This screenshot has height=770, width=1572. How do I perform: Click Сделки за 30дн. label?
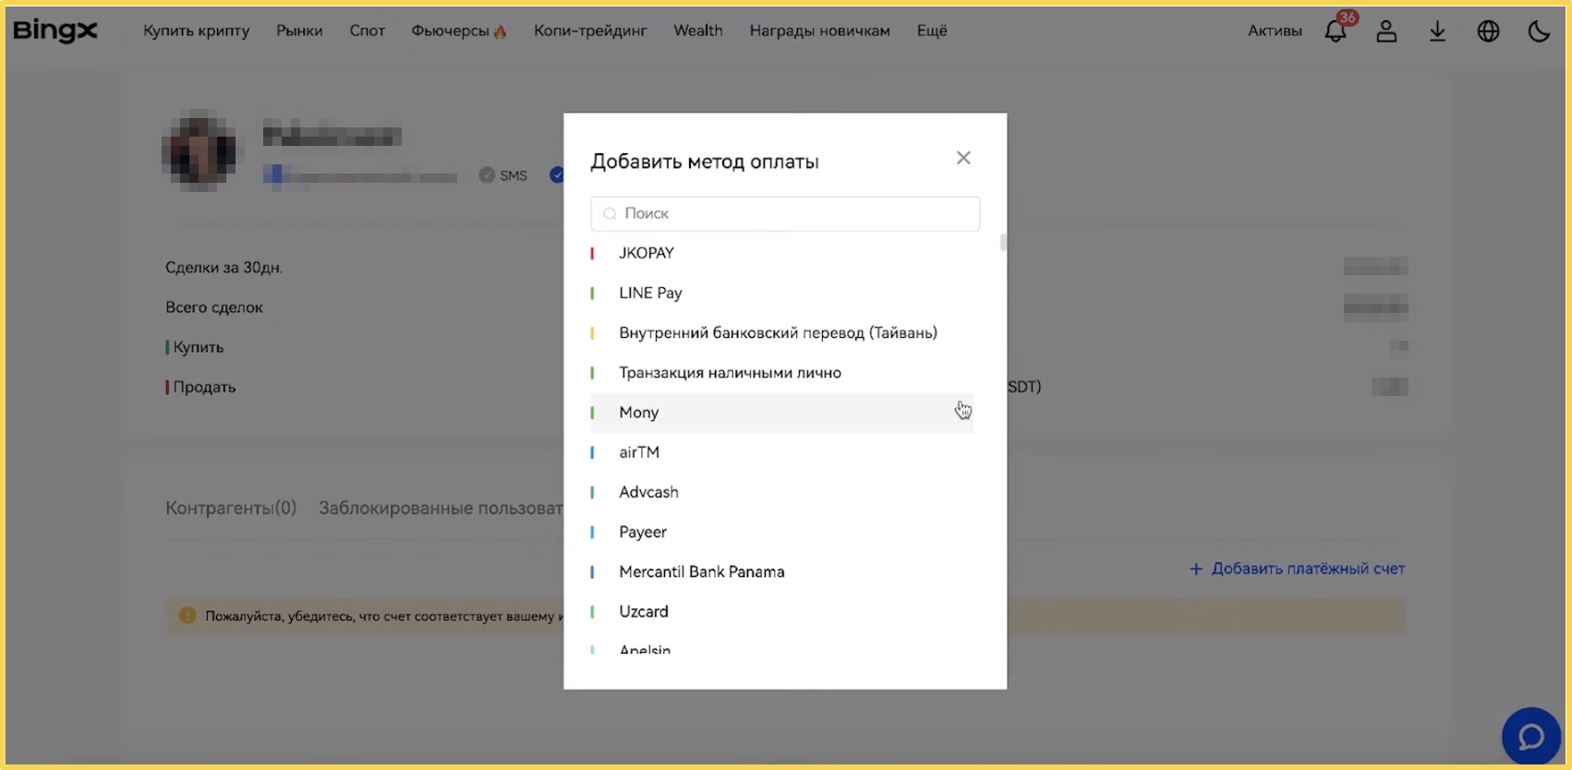(224, 268)
